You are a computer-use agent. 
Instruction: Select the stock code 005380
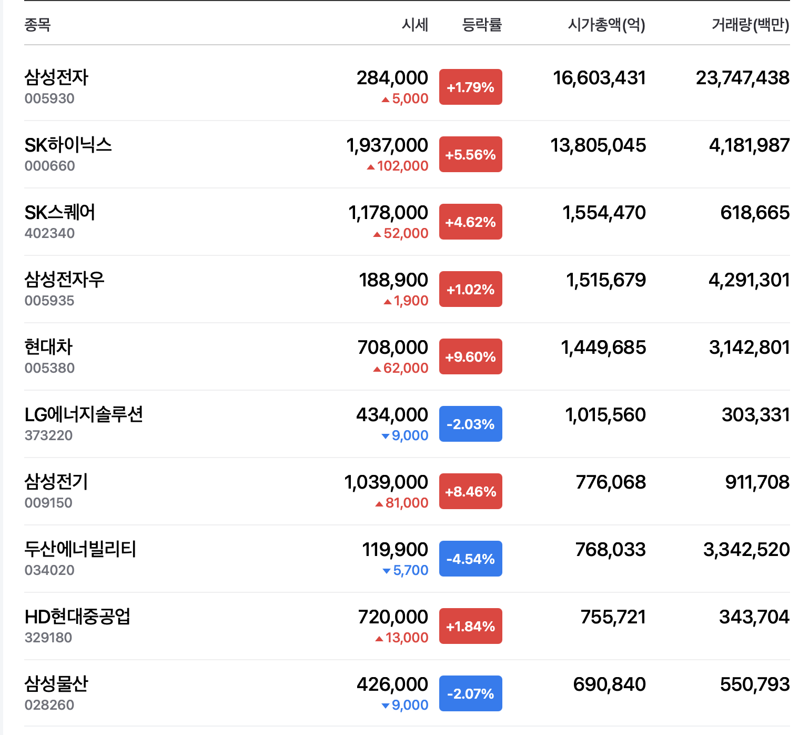pos(49,368)
